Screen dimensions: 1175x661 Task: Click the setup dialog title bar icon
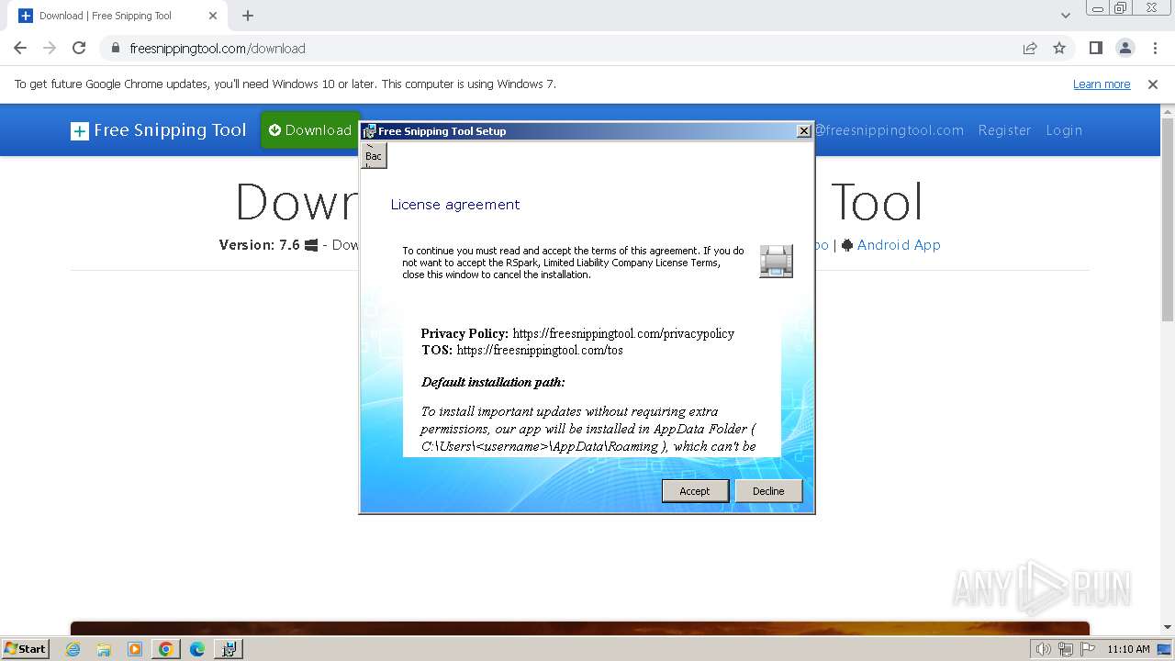click(369, 131)
